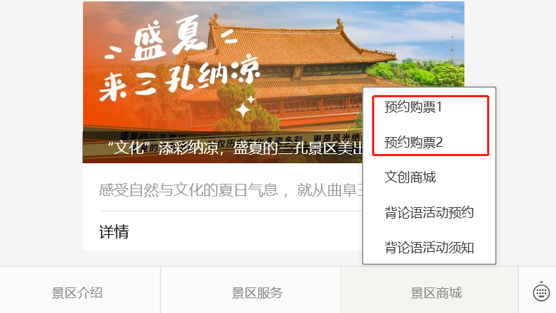Select 预约购票1 from the popup menu
The height and width of the screenshot is (313, 556).
413,107
